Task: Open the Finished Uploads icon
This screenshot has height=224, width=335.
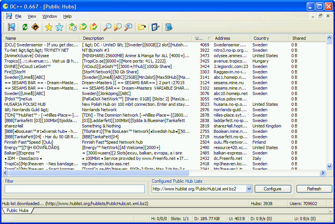Action: click(93, 27)
